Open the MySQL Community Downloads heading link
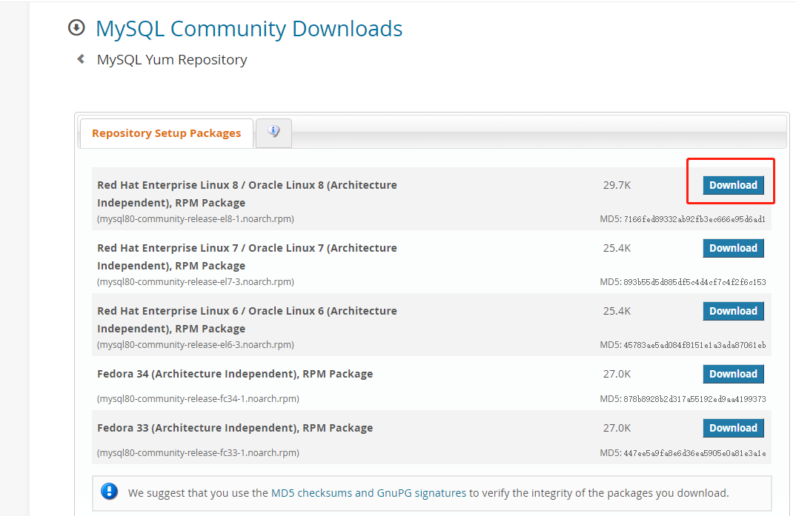 pos(249,28)
